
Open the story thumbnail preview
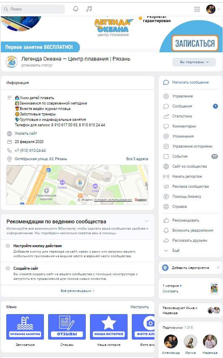tap(214, 288)
